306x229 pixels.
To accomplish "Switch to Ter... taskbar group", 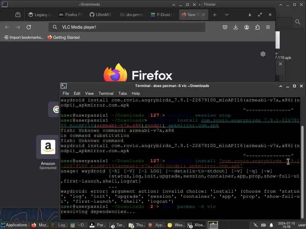I will coord(118,225).
